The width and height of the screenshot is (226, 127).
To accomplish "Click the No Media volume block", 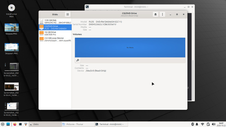I will pyautogui.click(x=130, y=48).
